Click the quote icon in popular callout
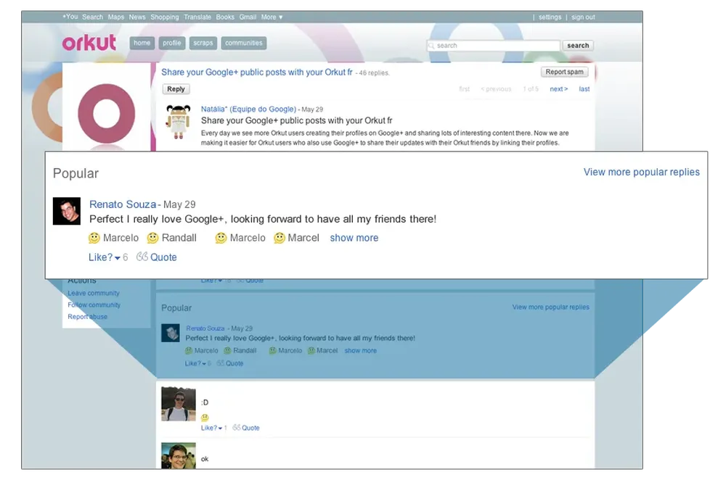 [142, 257]
